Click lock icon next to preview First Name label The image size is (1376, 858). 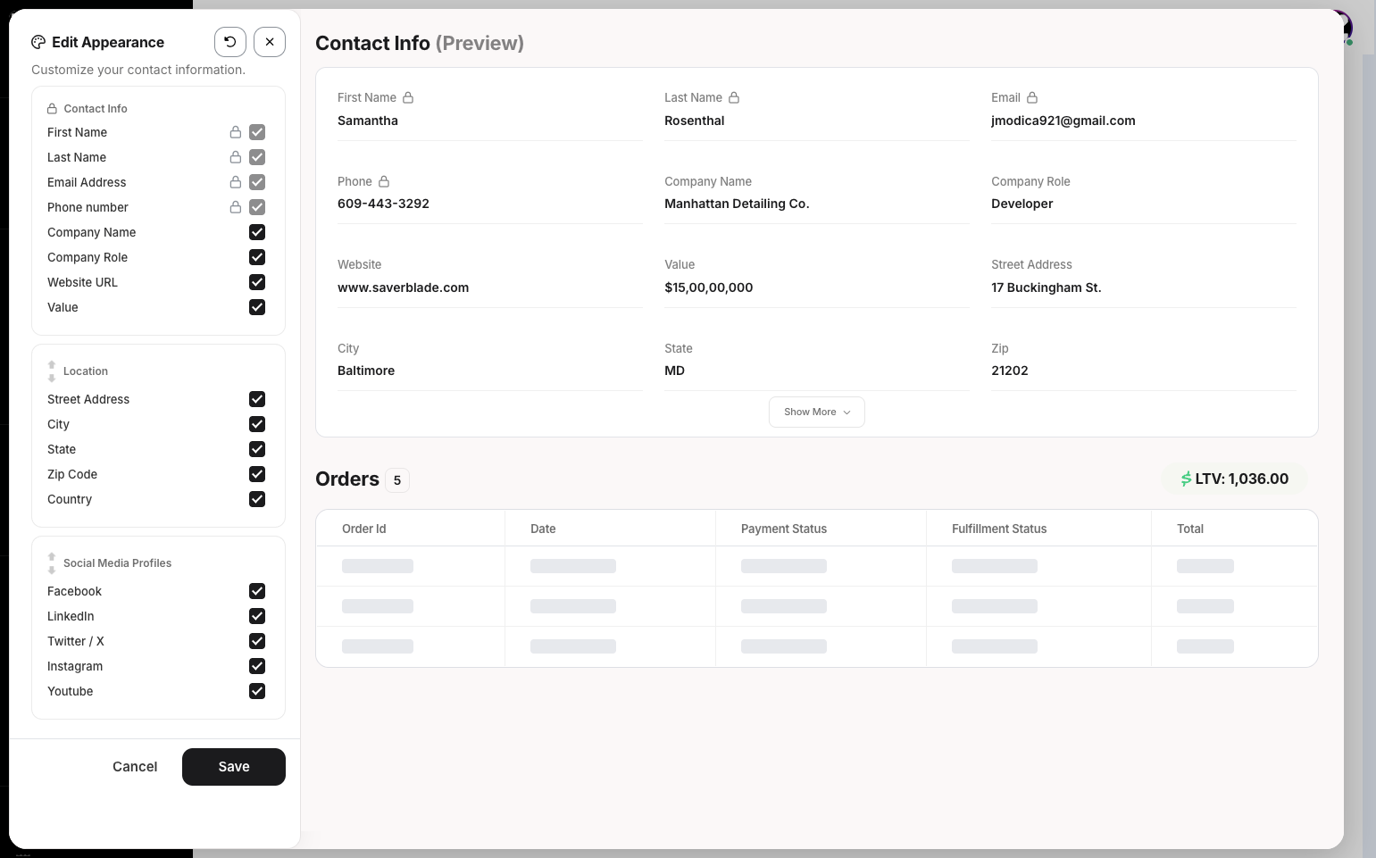[408, 97]
